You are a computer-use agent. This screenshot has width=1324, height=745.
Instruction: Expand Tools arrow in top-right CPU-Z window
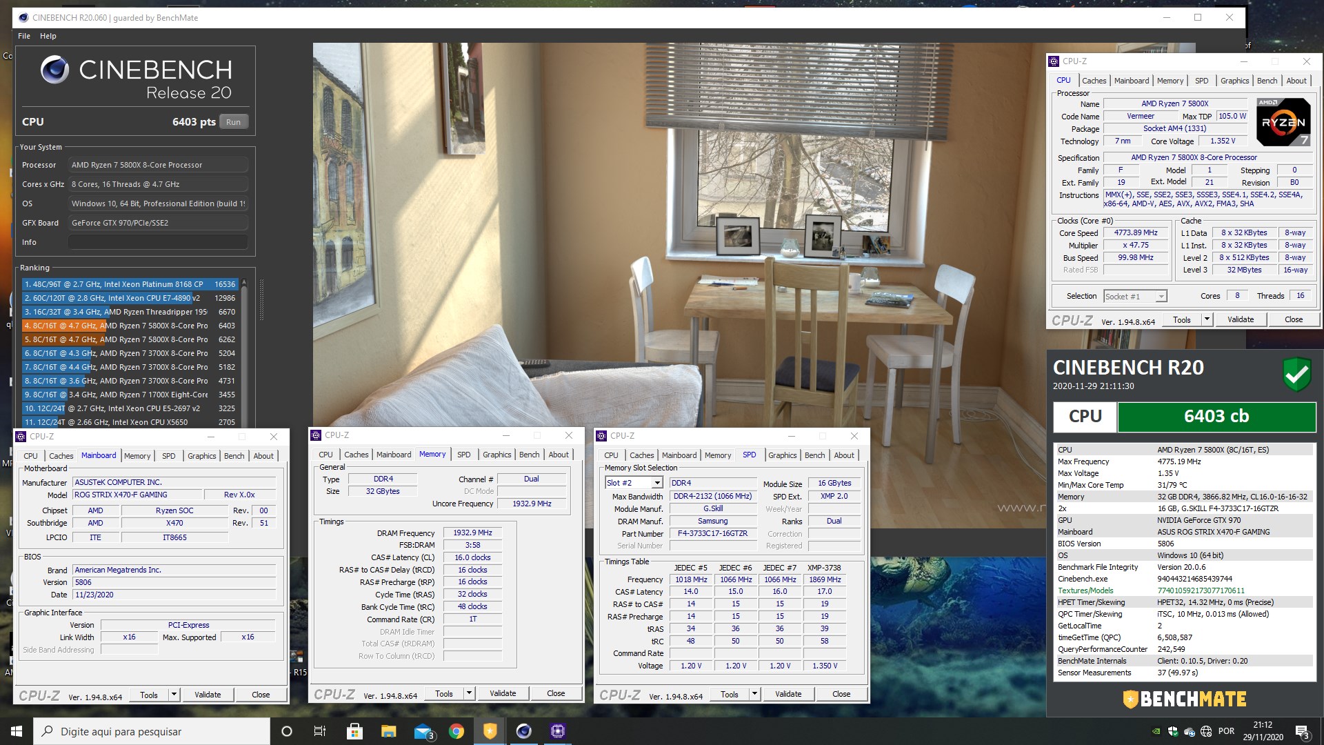(1207, 319)
